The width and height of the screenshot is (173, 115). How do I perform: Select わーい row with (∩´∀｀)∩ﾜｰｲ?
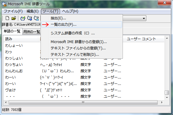pyautogui.click(x=84, y=77)
